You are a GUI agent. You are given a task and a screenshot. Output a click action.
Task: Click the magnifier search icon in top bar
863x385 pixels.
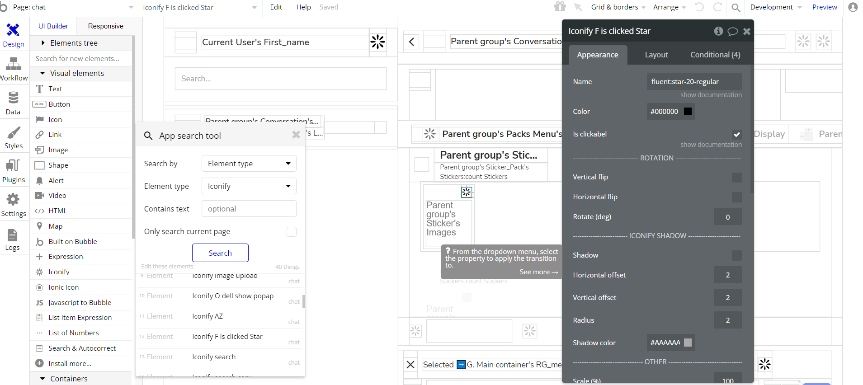tap(736, 7)
